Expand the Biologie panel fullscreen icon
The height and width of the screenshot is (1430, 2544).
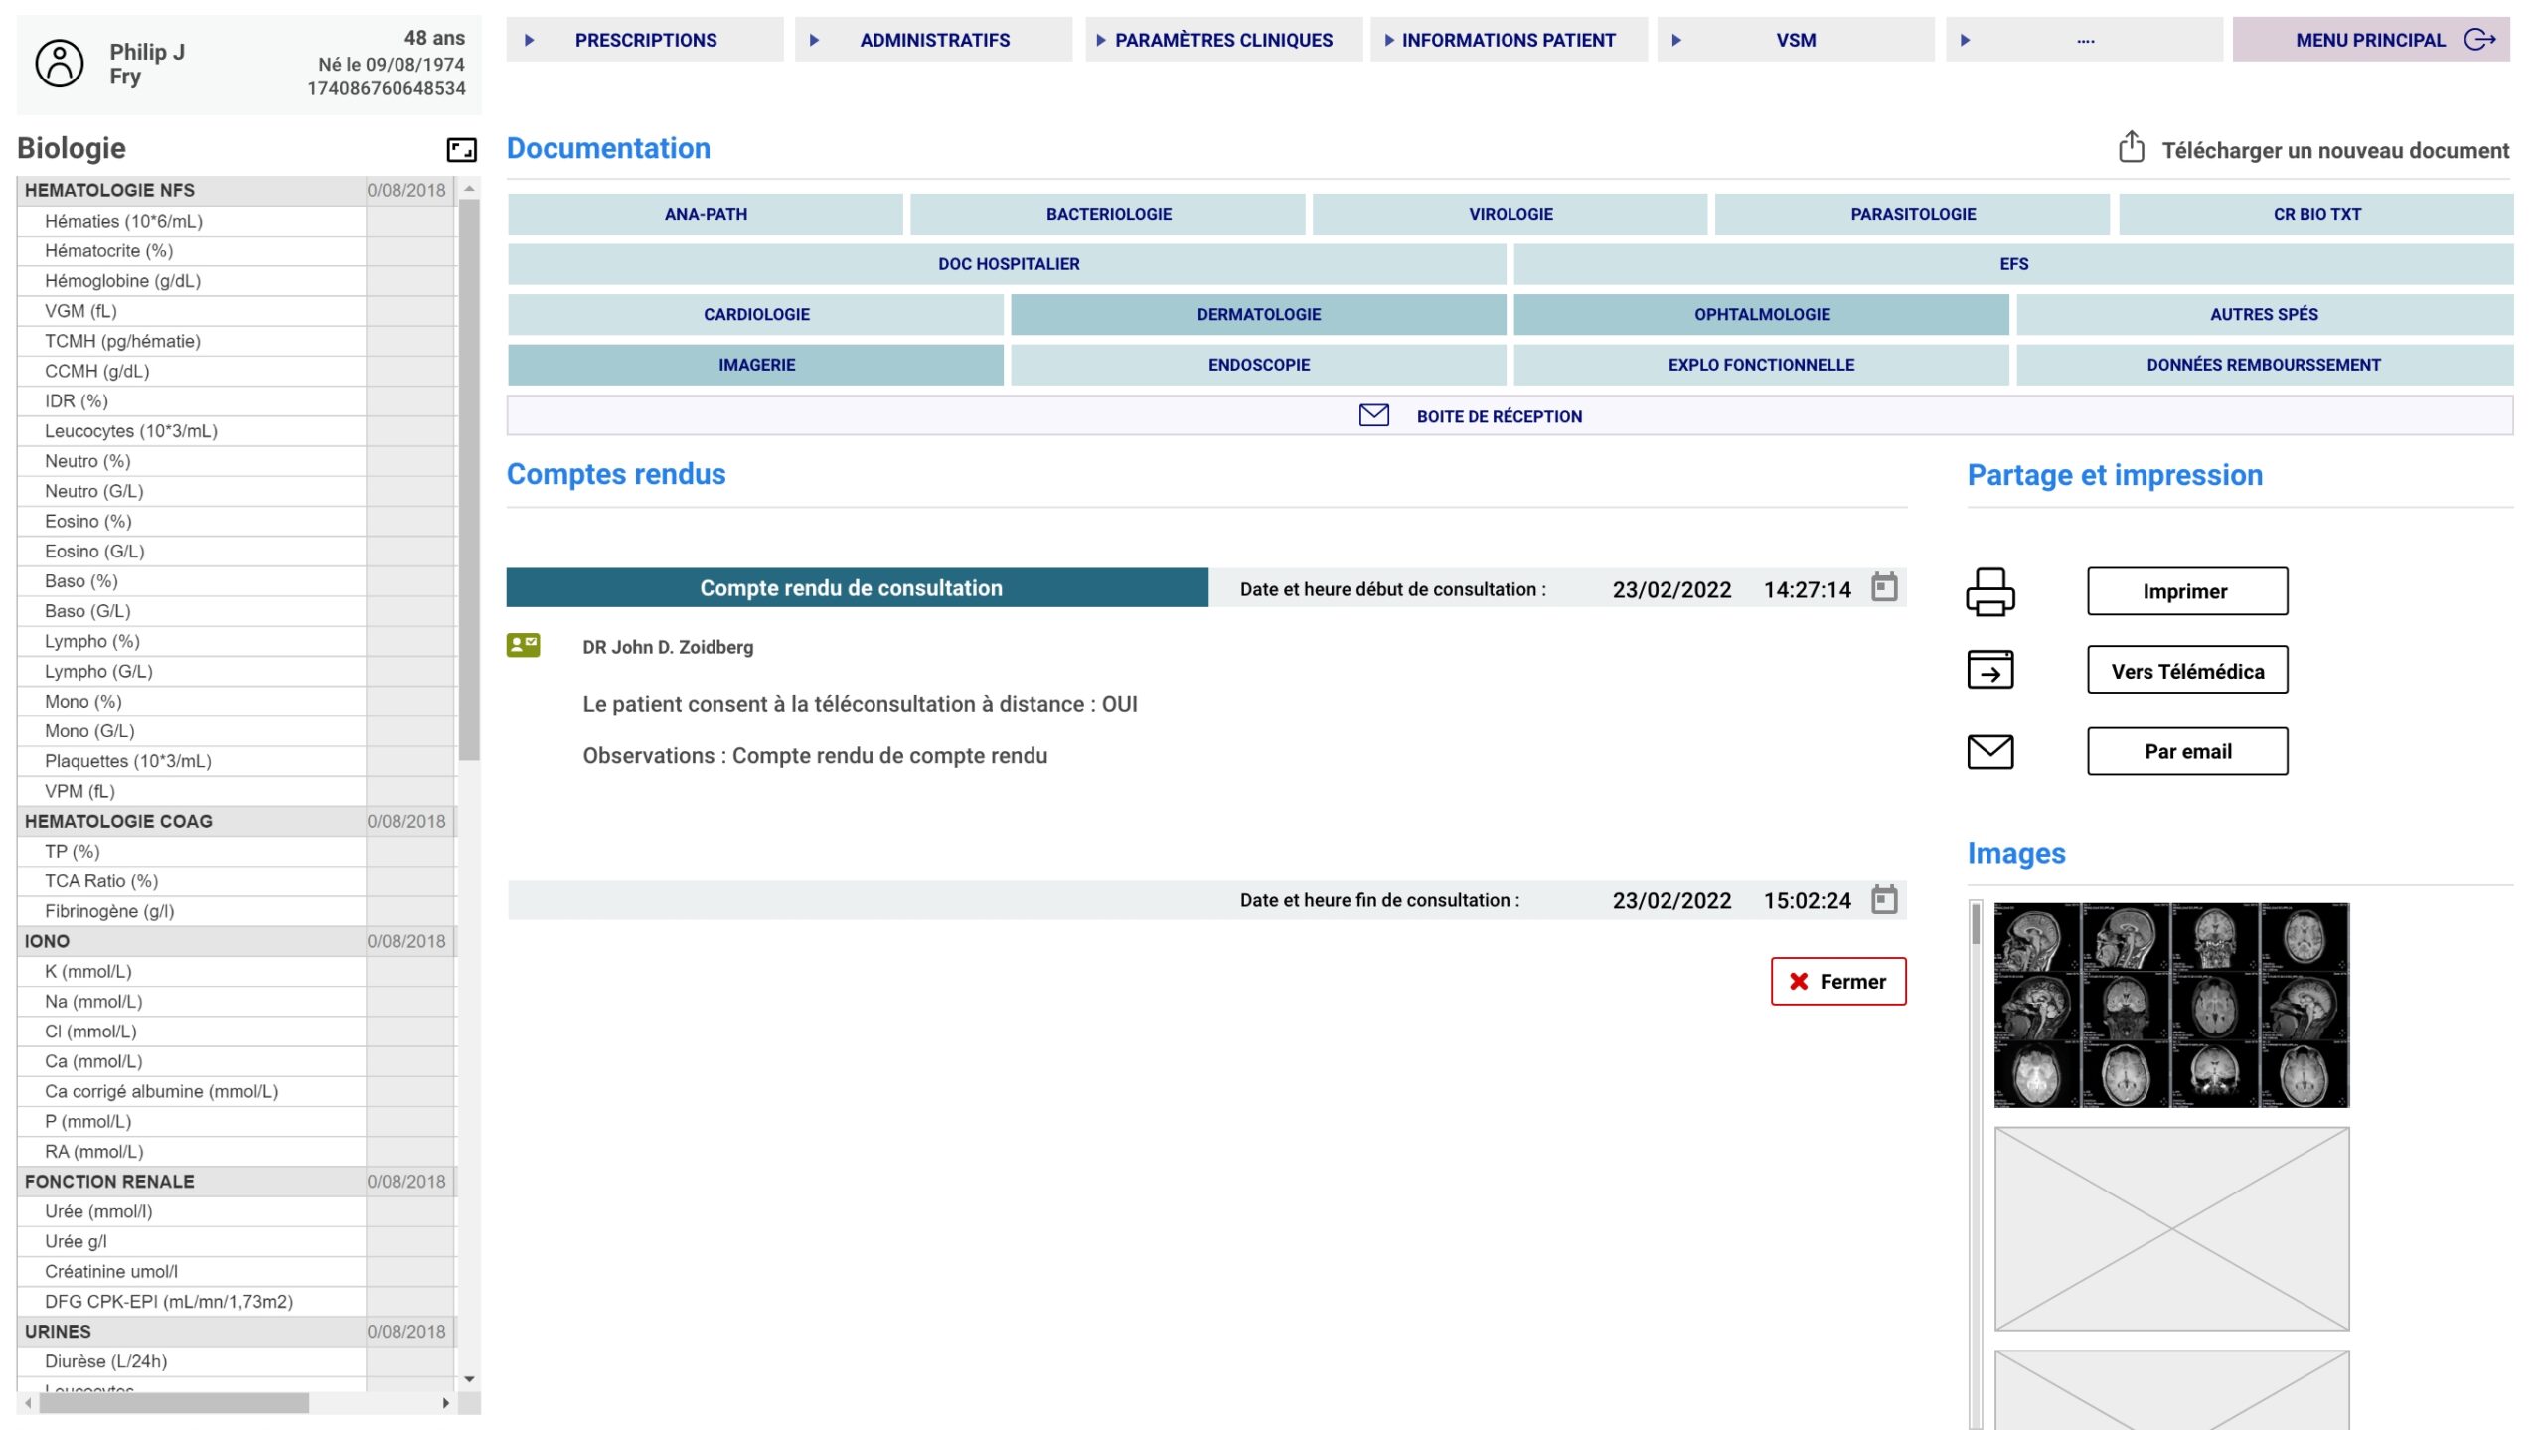click(461, 150)
